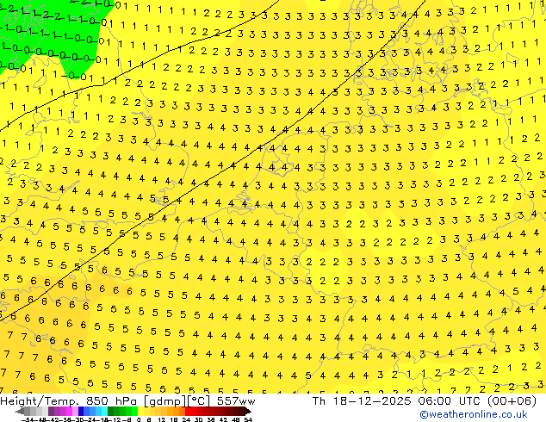Pick the cyan swatch in the color legend
Screen dimensions: 546x422
pos(104,411)
